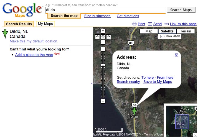Click the search input field
Image resolution: width=198 pixels, height=138 pixels.
tap(105, 10)
